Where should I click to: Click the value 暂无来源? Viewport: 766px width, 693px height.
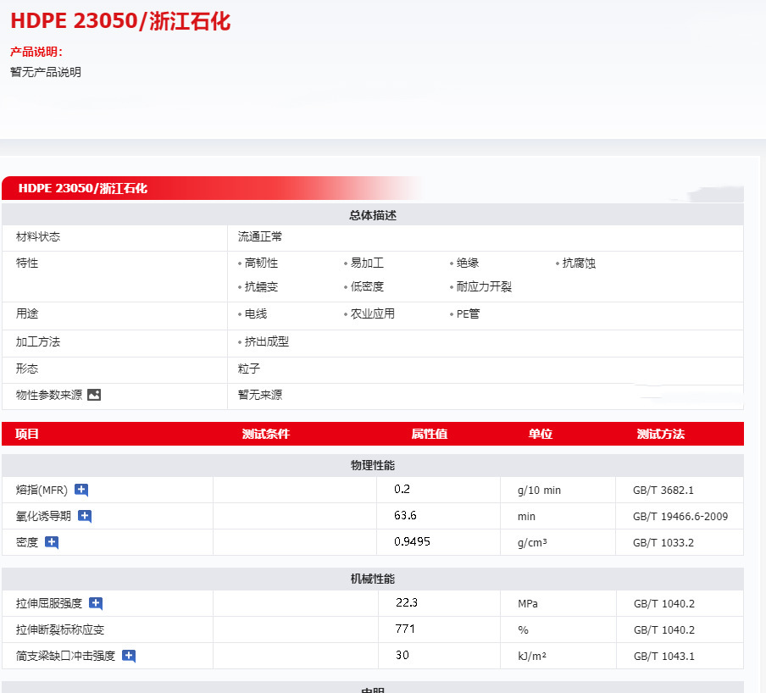click(x=260, y=395)
